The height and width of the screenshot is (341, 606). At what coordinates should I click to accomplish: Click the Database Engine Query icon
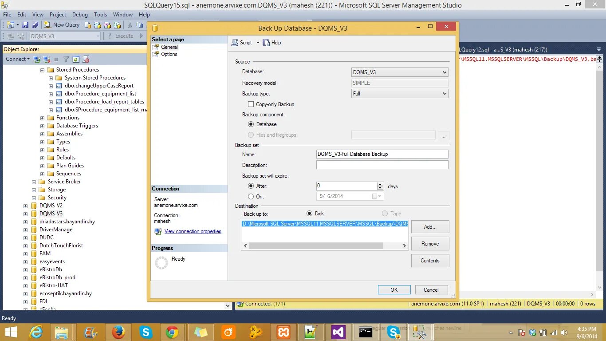[88, 25]
